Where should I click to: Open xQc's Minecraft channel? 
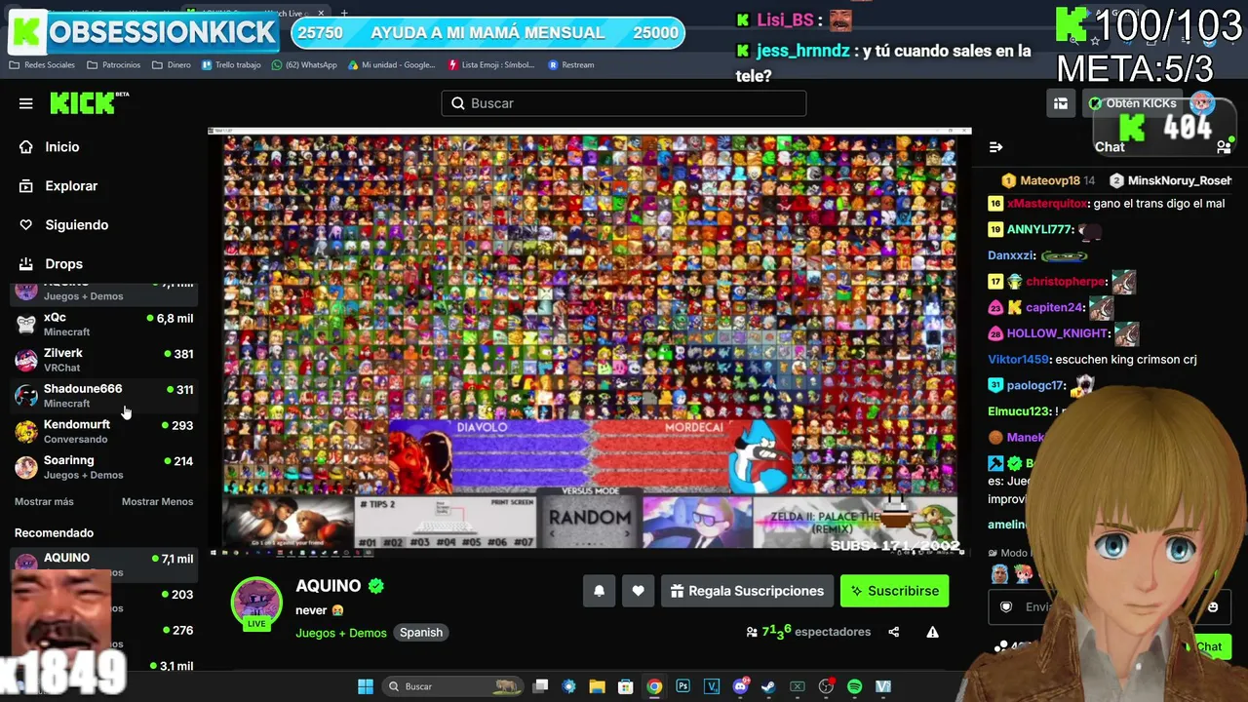[x=104, y=324]
